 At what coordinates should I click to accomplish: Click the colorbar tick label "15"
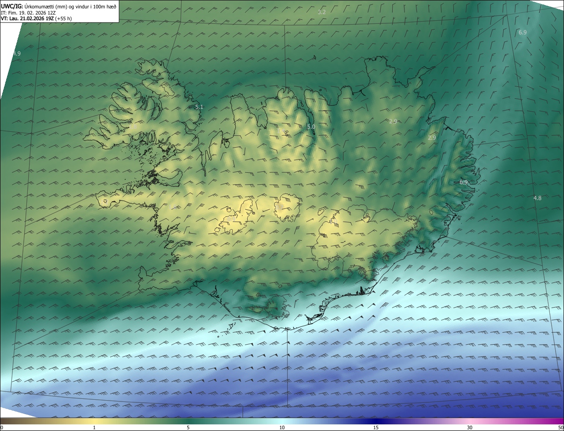[376, 427]
